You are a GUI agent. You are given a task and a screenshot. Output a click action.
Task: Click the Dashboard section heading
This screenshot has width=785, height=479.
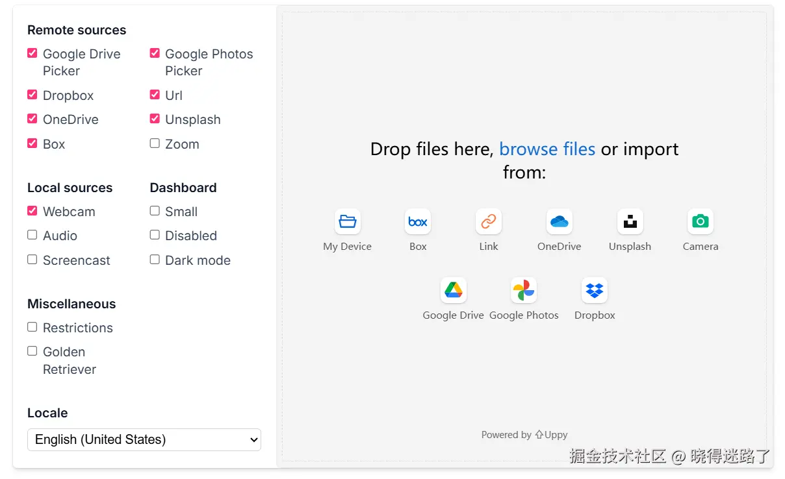(183, 188)
